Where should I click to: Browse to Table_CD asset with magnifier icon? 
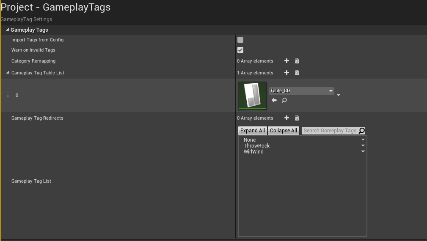pos(284,100)
